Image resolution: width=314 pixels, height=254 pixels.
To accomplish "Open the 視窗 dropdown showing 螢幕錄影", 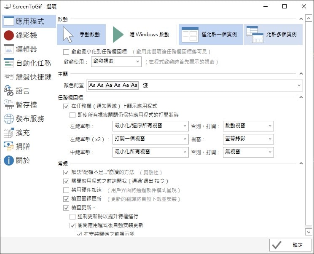I will [x=248, y=139].
